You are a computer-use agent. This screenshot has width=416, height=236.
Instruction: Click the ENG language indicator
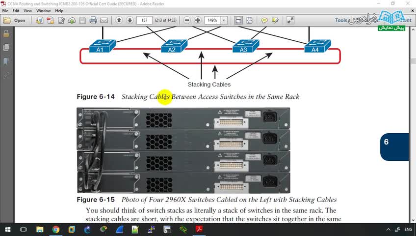click(408, 229)
